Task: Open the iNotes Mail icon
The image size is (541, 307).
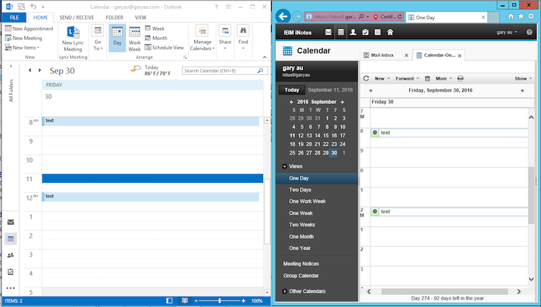Action: 328,32
